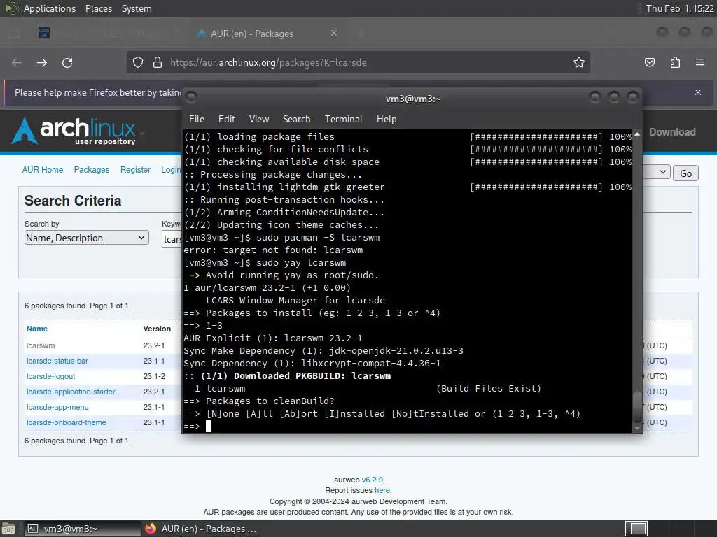Click the Firefox back arrow button
Viewport: 717px width, 537px height.
(x=17, y=62)
